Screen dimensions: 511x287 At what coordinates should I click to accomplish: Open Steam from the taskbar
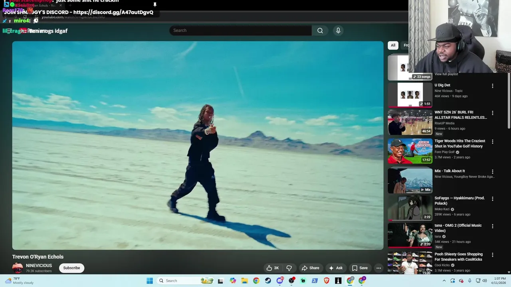point(268,281)
